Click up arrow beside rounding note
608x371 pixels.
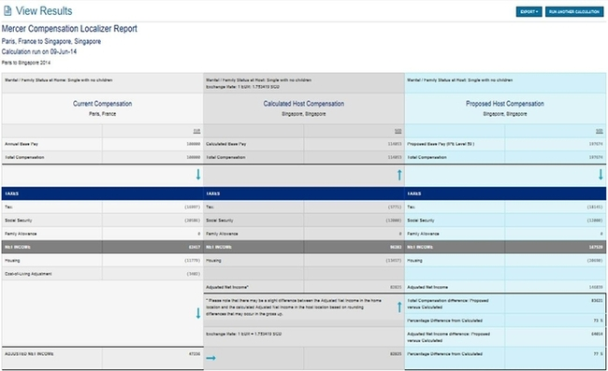pyautogui.click(x=399, y=307)
